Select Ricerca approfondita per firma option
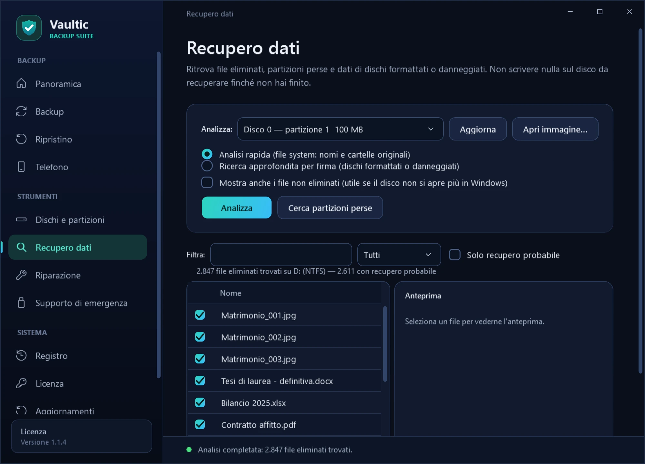Image resolution: width=645 pixels, height=464 pixels. point(207,166)
